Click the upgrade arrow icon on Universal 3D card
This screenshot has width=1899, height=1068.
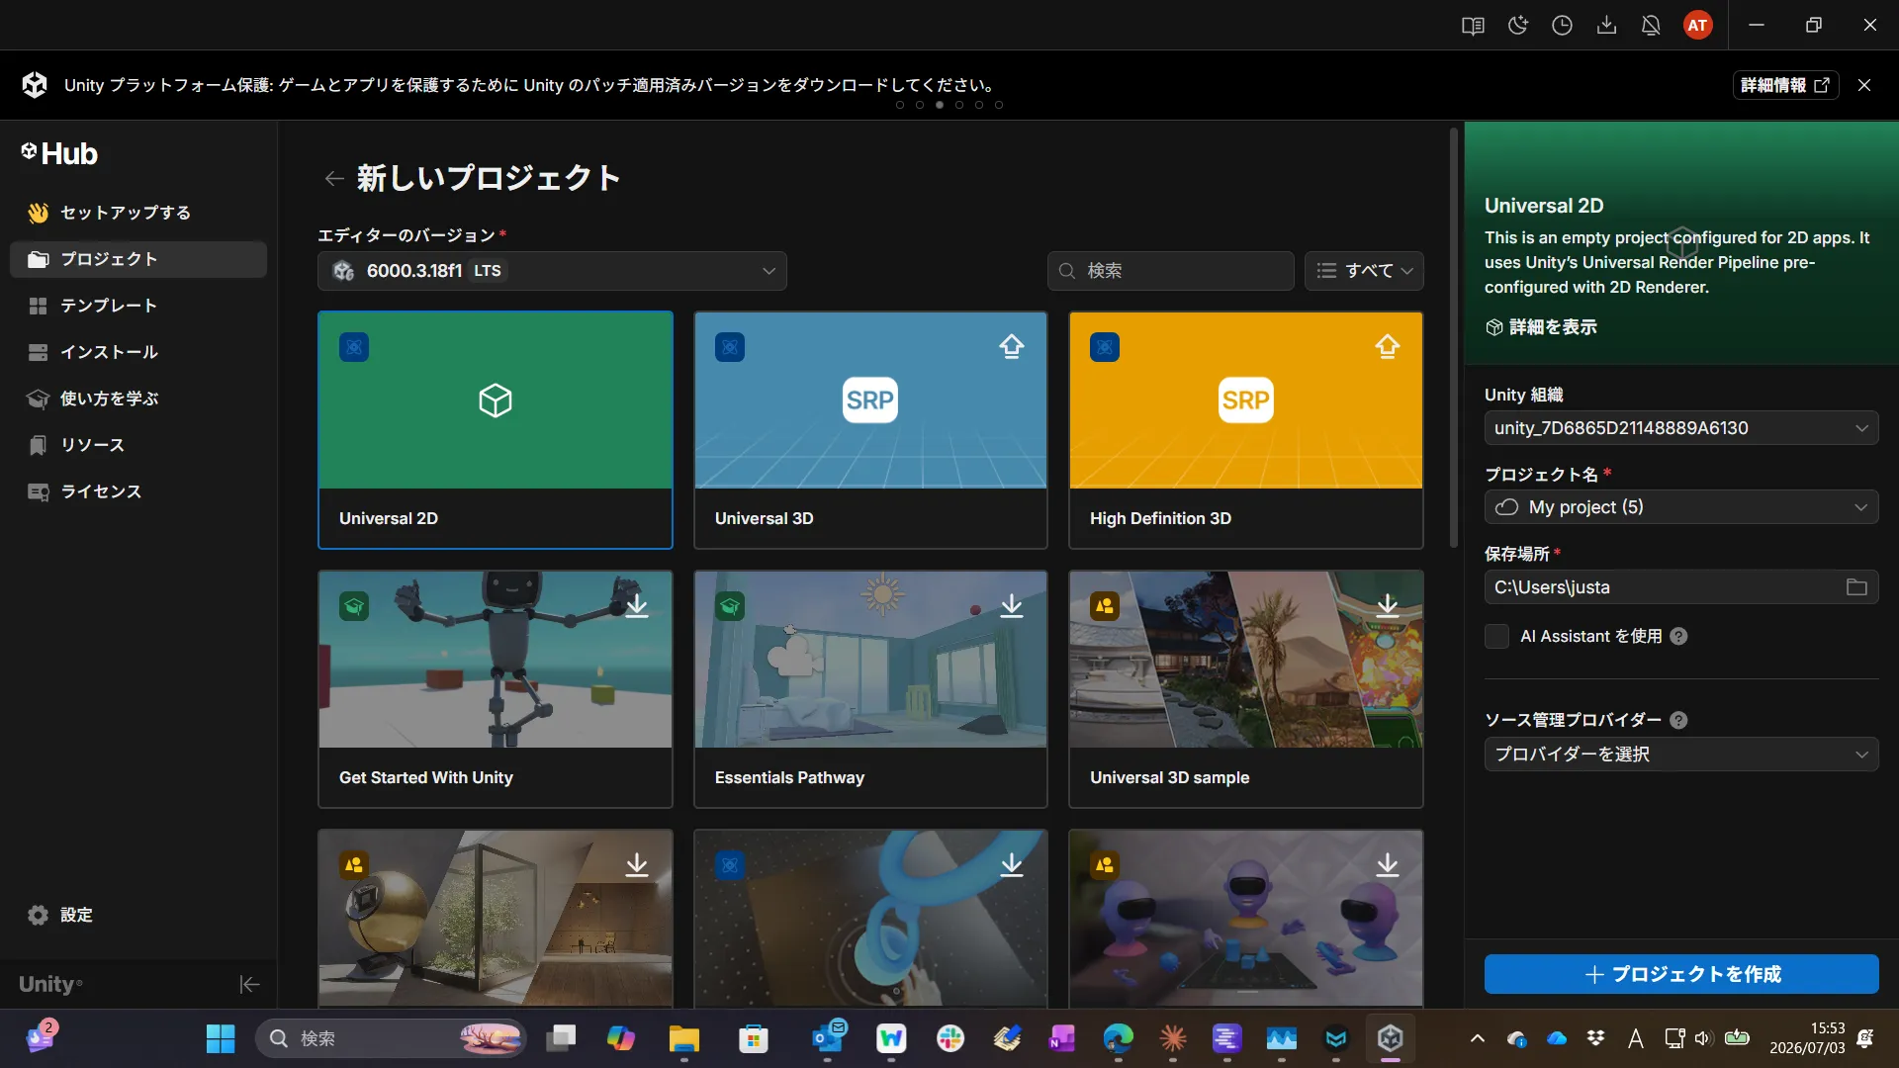pyautogui.click(x=1012, y=346)
